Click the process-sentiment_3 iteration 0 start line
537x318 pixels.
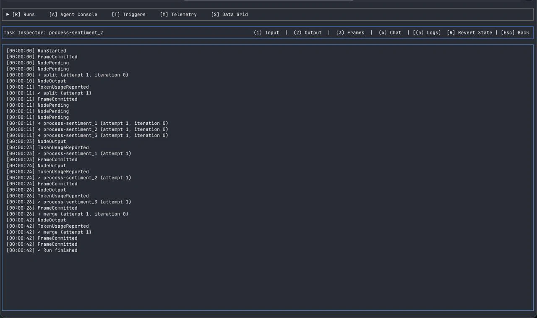click(x=87, y=135)
